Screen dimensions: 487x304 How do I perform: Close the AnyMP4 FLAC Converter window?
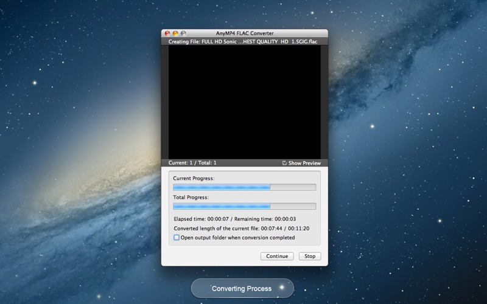click(167, 33)
